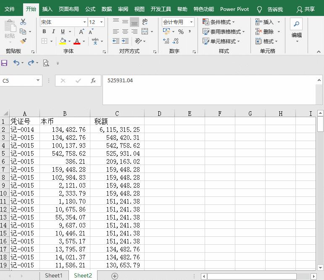This screenshot has width=324, height=280.
Task: Click the wén phonetic guide icon
Action: pyautogui.click(x=95, y=41)
